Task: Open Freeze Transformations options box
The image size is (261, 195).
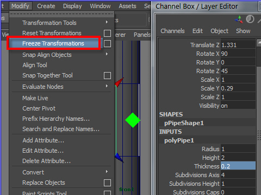Action: (107, 44)
